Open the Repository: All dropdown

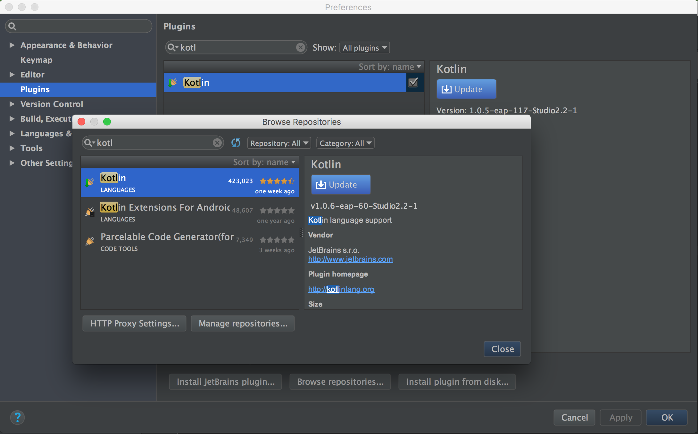[279, 143]
